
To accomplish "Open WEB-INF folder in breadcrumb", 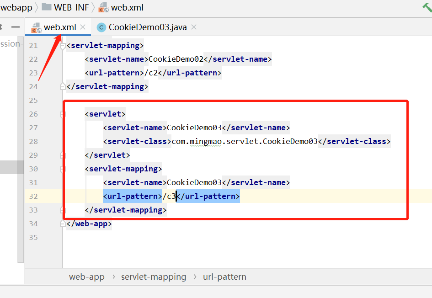I will [x=71, y=7].
